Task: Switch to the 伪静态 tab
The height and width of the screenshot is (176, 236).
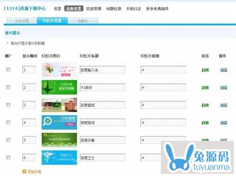Action: click(x=83, y=21)
